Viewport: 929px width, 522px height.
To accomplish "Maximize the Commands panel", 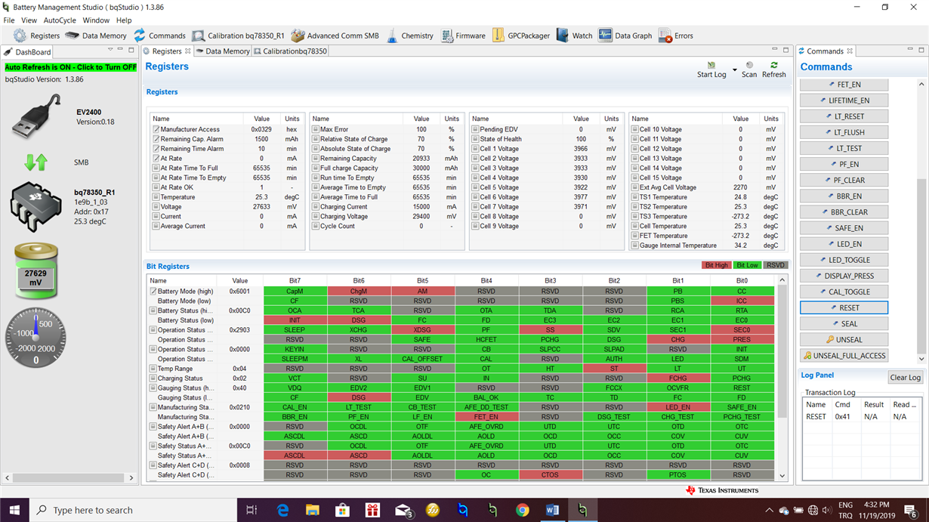I will (921, 51).
